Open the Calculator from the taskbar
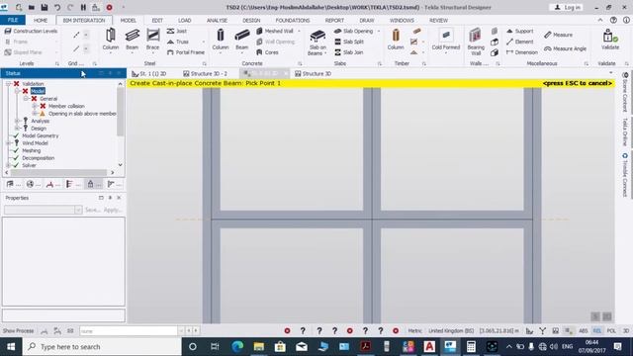 (x=471, y=347)
